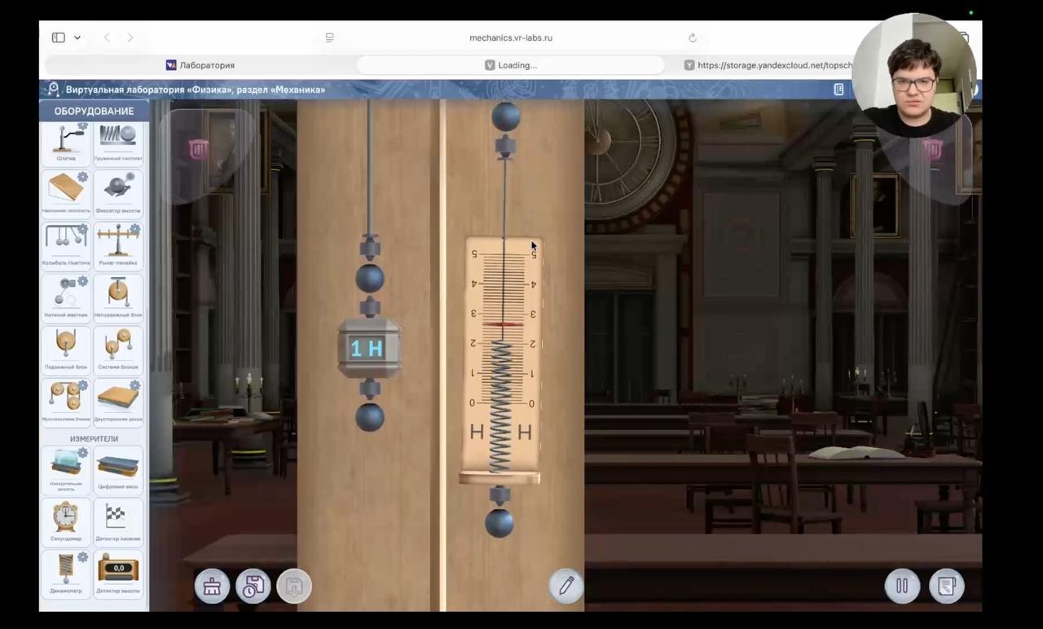
Task: Clear the scene with the broom button
Action: click(x=212, y=587)
